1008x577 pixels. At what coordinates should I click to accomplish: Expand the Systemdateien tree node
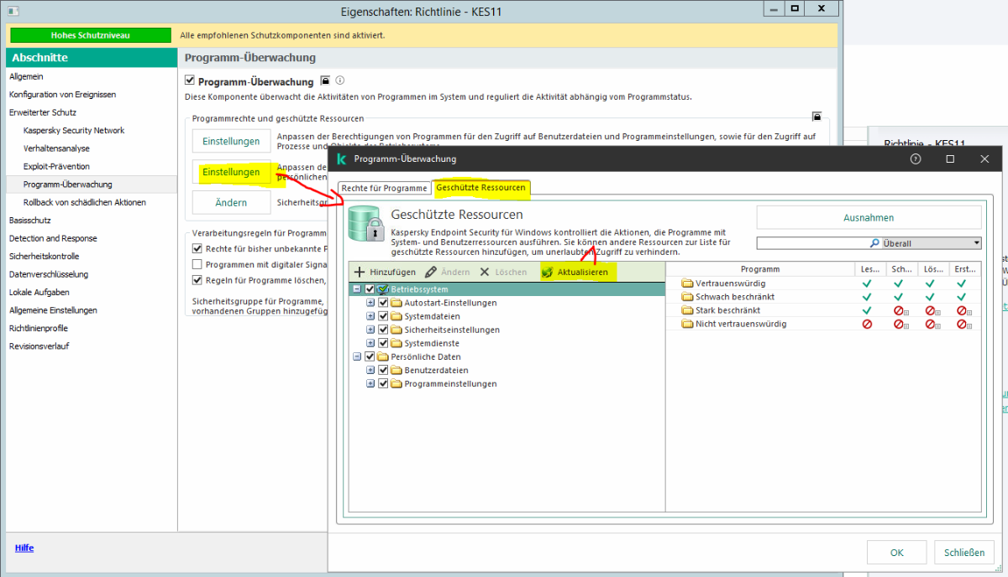point(370,316)
